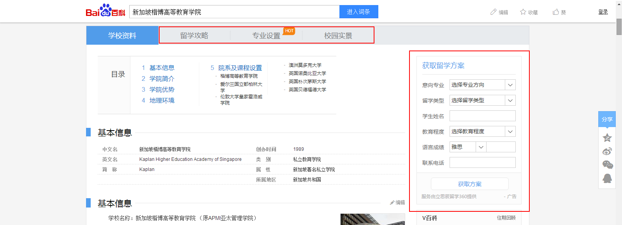Click 英国贝德福德大学 contents entry

pos(307,90)
